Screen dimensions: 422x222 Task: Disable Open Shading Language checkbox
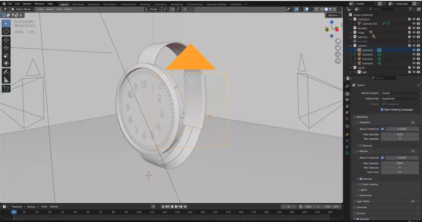point(382,110)
